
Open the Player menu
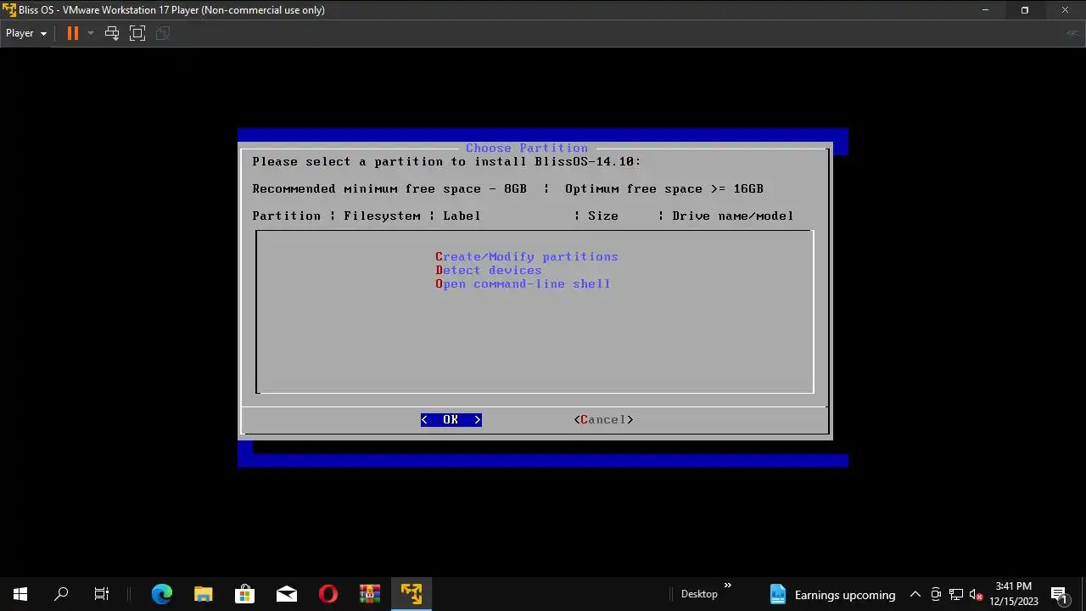pos(25,33)
